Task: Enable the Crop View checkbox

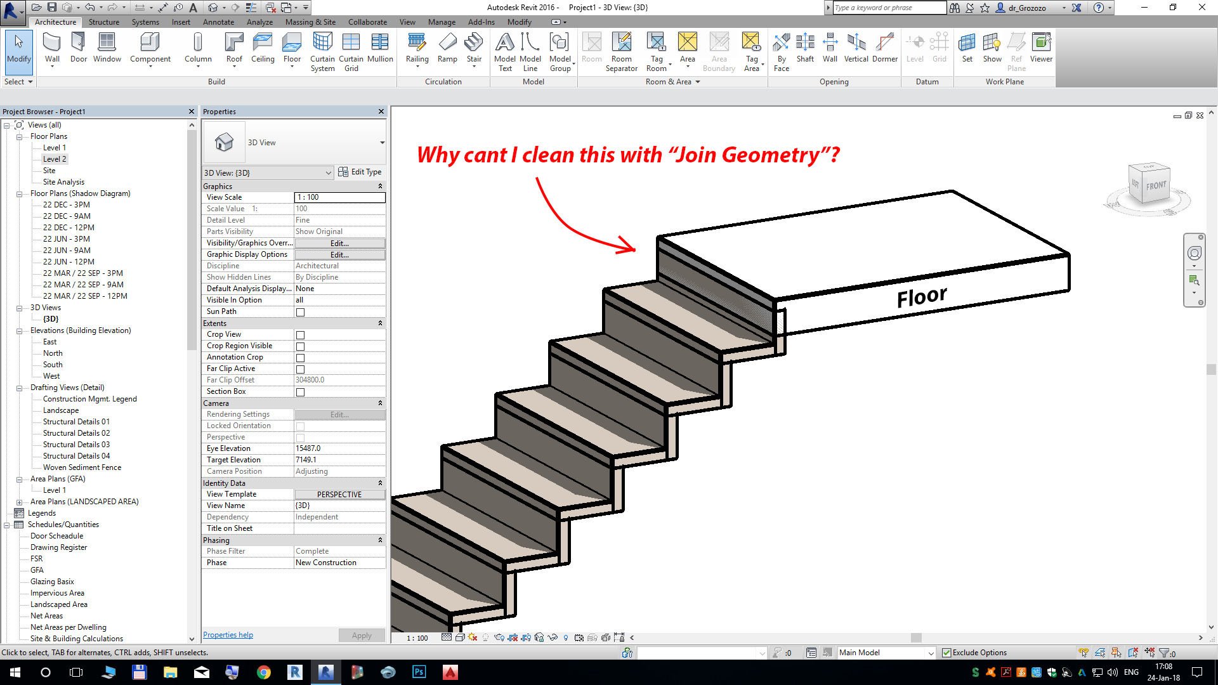Action: pyautogui.click(x=300, y=335)
